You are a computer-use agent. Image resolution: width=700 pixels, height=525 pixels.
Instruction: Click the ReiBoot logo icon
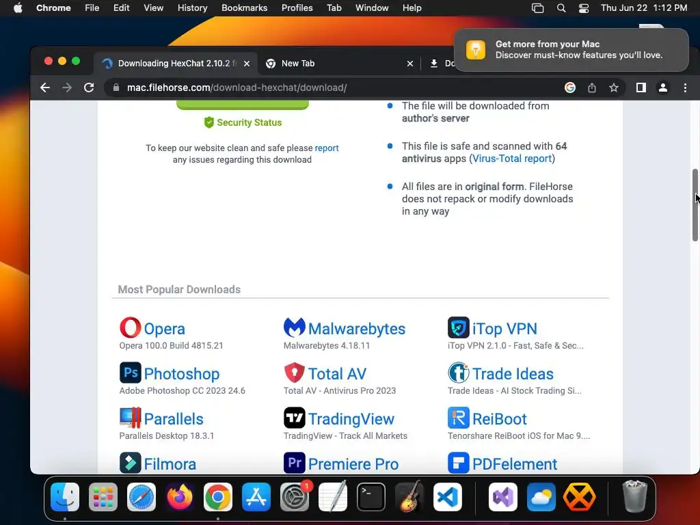click(459, 418)
